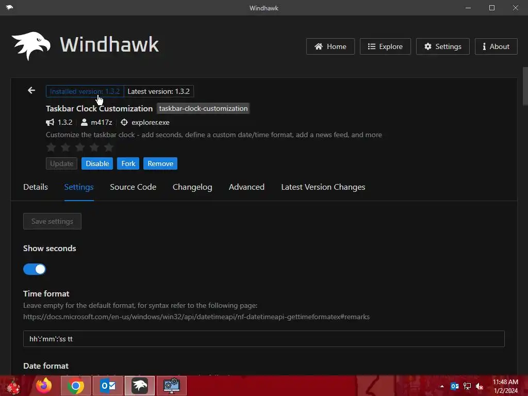Image resolution: width=528 pixels, height=396 pixels.
Task: View the Changelog tab
Action: [192, 187]
